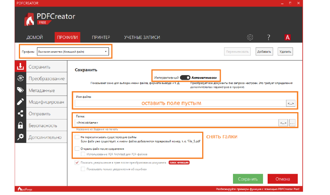This screenshot has width=330, height=195.
Task: Click the Modify pencil icon
Action: 20,102
